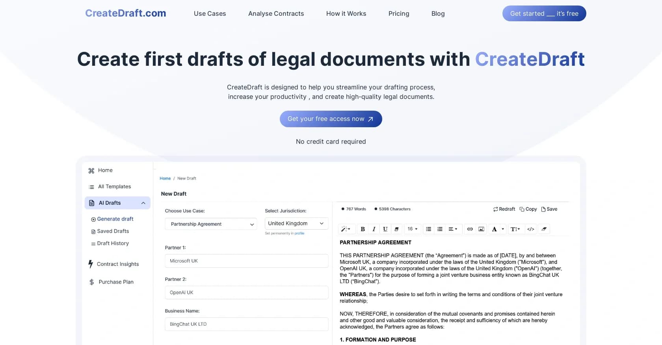Open the font size 16 dropdown
The width and height of the screenshot is (662, 345).
click(413, 229)
